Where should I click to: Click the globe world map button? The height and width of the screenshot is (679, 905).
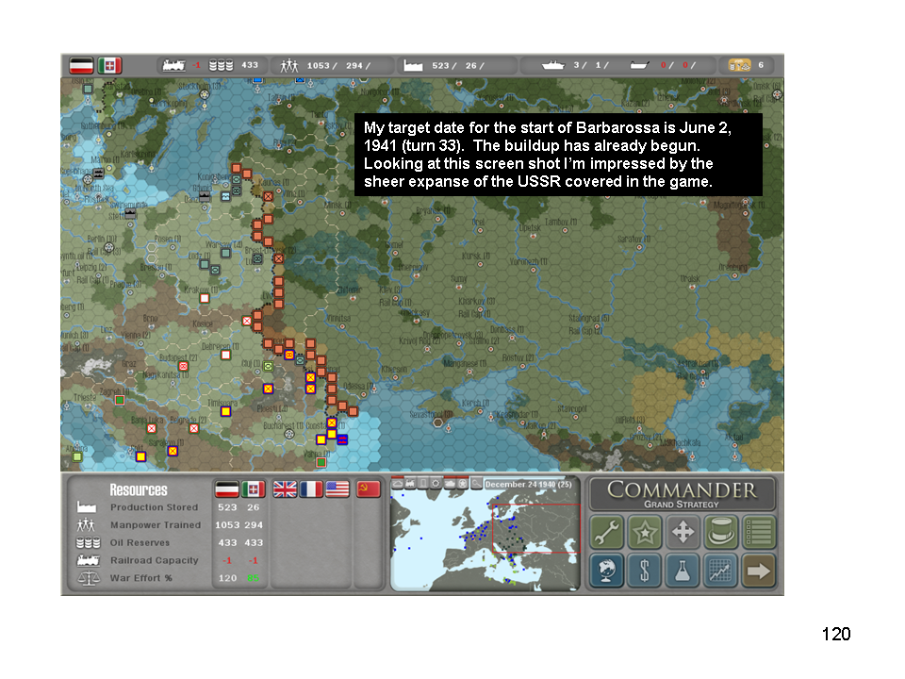tap(608, 570)
